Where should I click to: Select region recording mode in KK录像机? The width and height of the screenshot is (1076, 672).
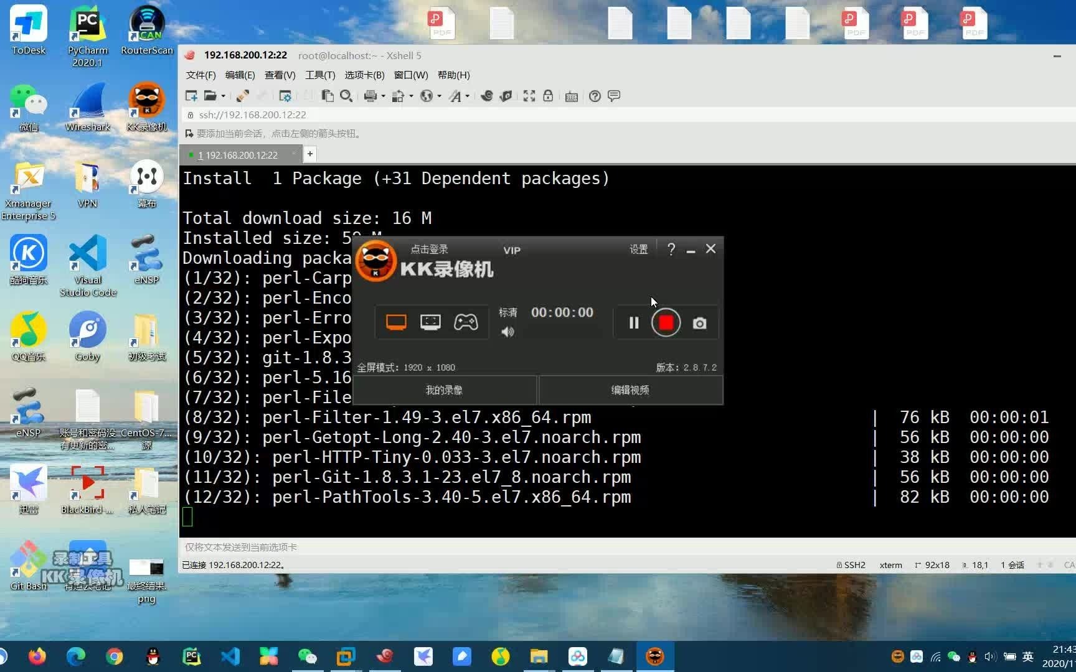[x=430, y=322]
